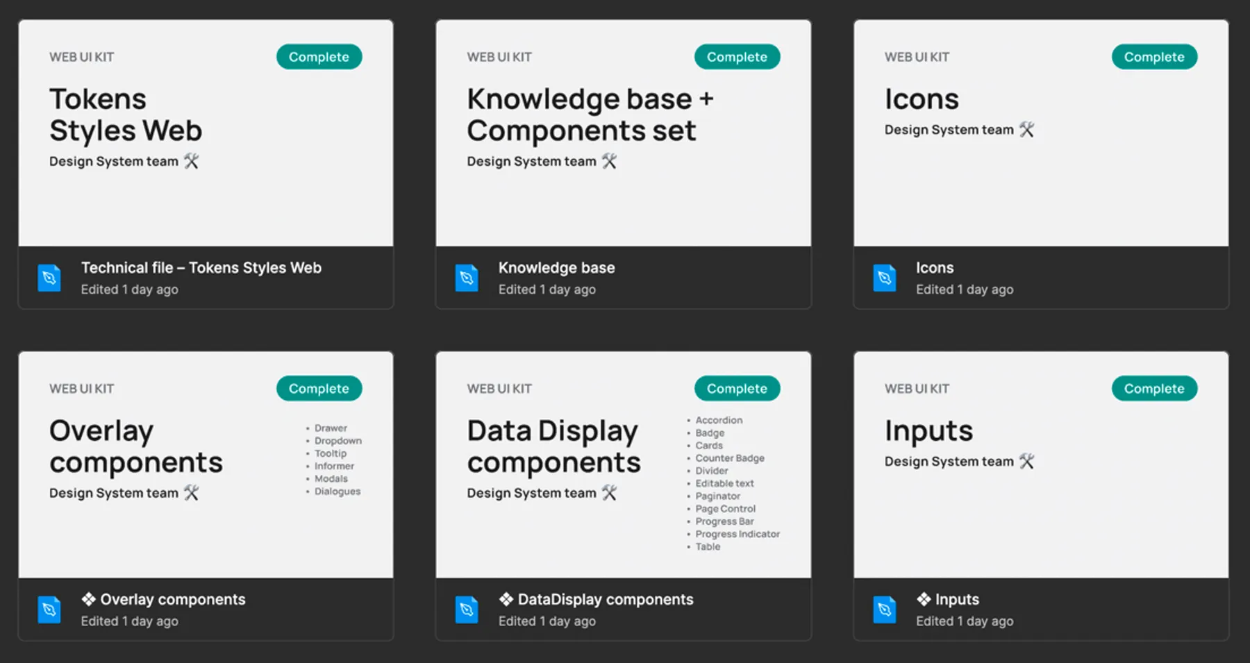Open the Overlay components cover thumbnail
The image size is (1250, 663).
tap(206, 464)
